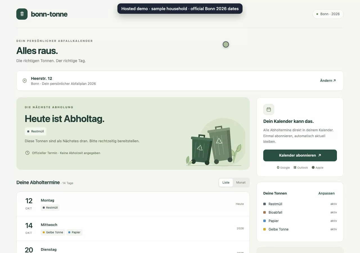Click the arrow icon on Kalender abonnieren
The image size is (360, 253).
point(319,155)
